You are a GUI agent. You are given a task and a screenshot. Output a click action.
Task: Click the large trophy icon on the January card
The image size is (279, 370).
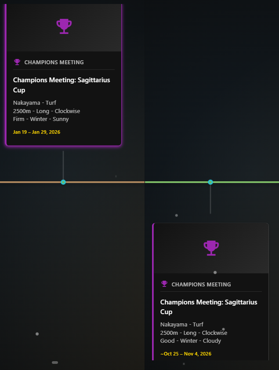64,26
